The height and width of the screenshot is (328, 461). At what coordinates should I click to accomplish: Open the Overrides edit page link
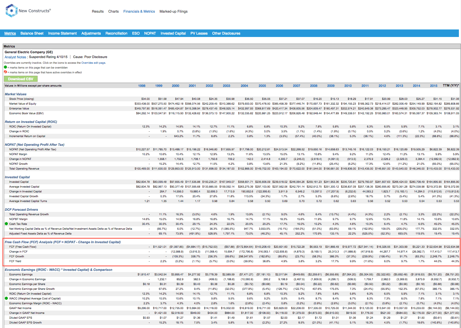coord(94,63)
